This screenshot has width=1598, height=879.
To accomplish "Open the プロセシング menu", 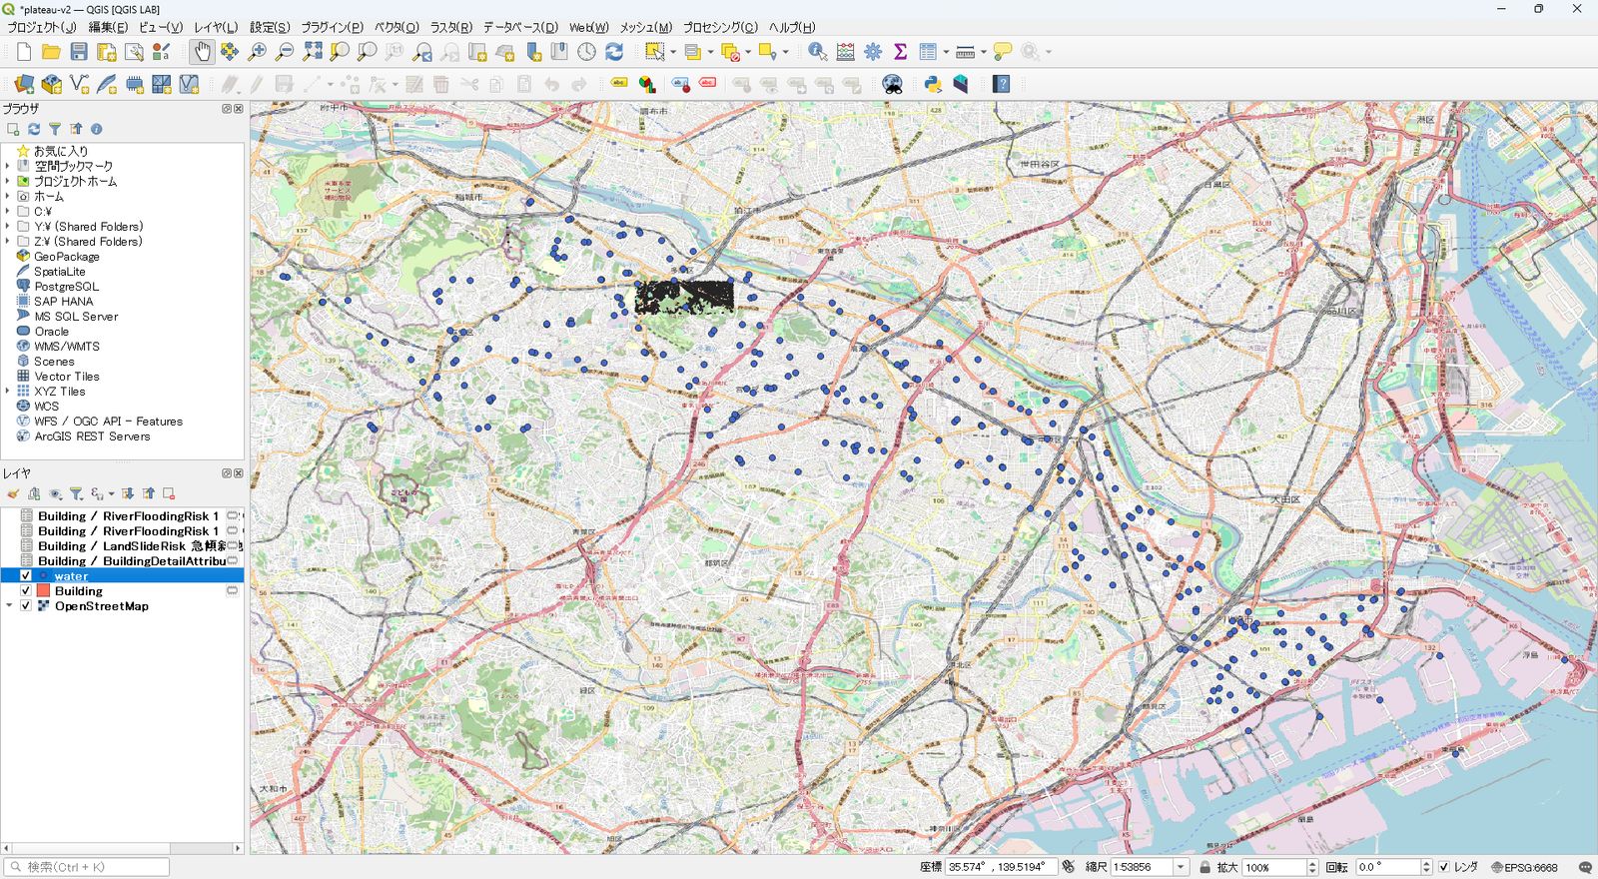I will [x=721, y=27].
